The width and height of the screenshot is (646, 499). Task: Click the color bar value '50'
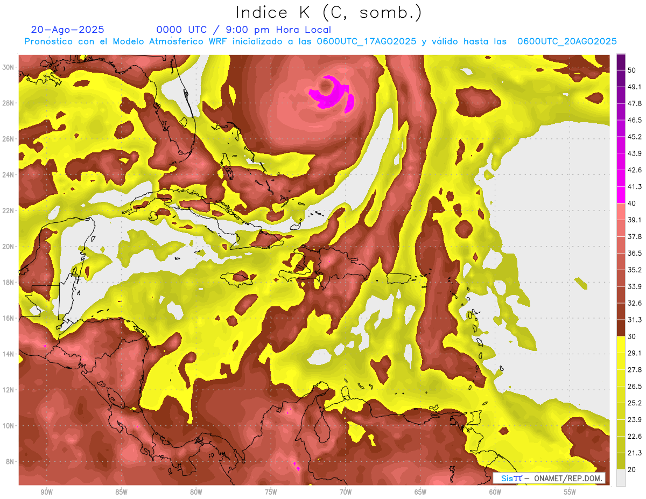(x=632, y=70)
